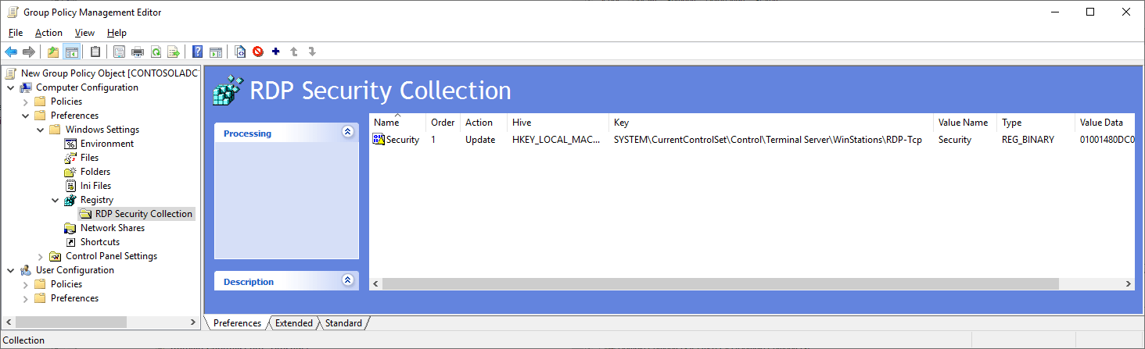Image resolution: width=1145 pixels, height=349 pixels.
Task: Click tree pane horizontal scrollbar right arrow
Action: (x=193, y=322)
